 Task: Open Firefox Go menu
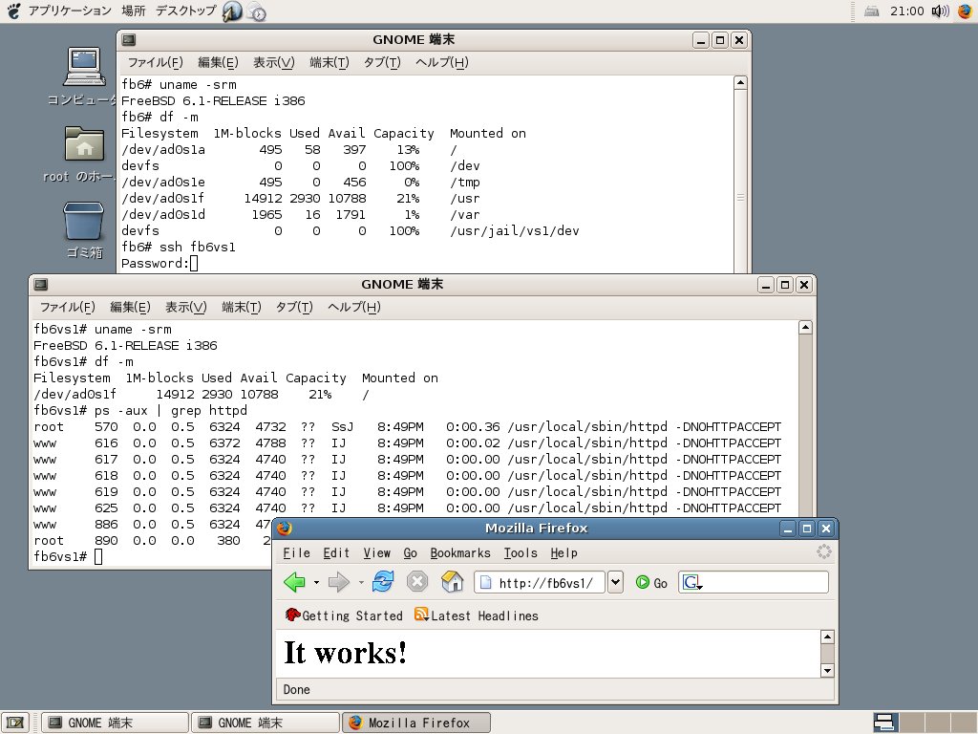click(410, 553)
